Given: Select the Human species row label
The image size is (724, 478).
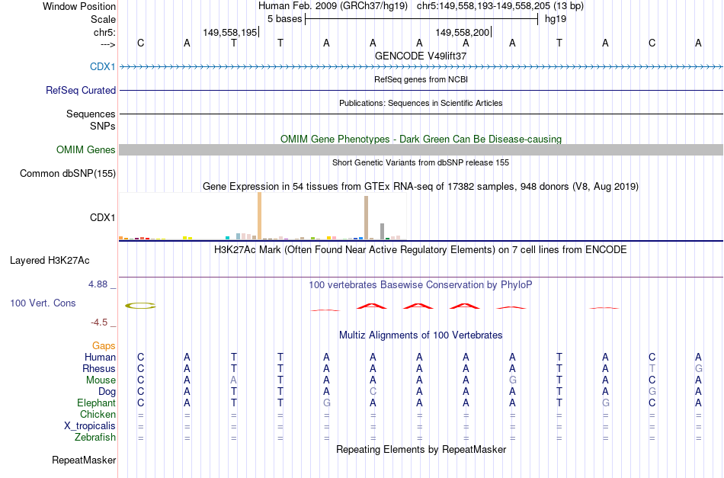Looking at the screenshot, I should pos(100,357).
